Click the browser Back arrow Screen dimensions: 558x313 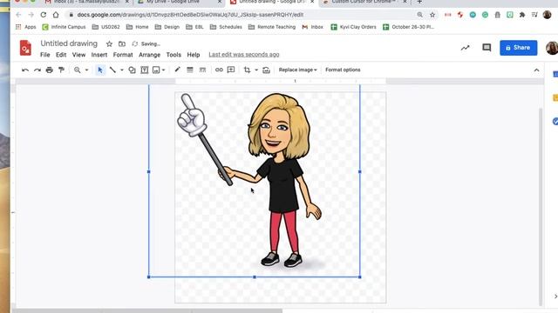click(18, 15)
